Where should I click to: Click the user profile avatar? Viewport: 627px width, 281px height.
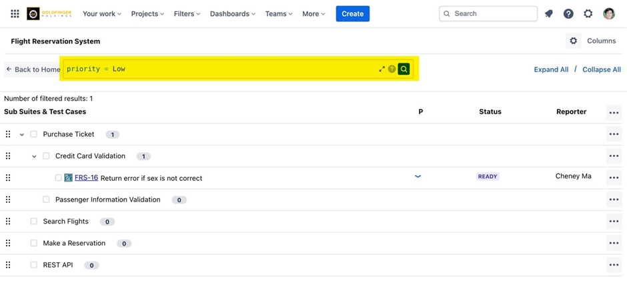pyautogui.click(x=608, y=14)
